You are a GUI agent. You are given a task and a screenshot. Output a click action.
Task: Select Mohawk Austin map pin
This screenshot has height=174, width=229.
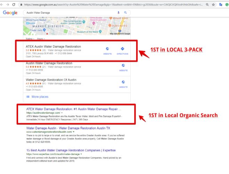tap(111, 18)
